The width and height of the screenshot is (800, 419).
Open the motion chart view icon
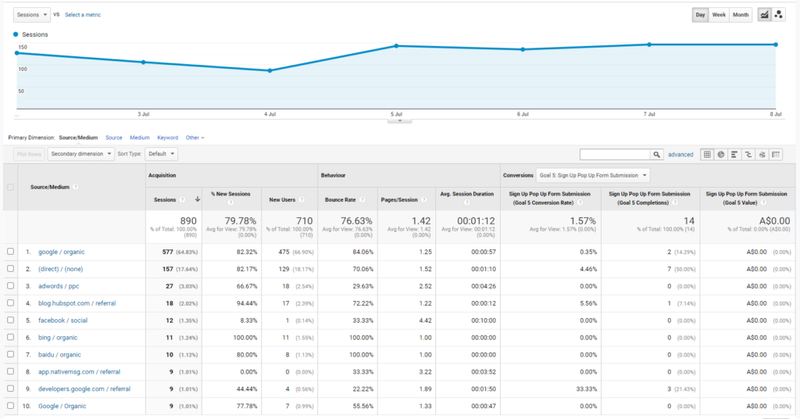pyautogui.click(x=779, y=15)
